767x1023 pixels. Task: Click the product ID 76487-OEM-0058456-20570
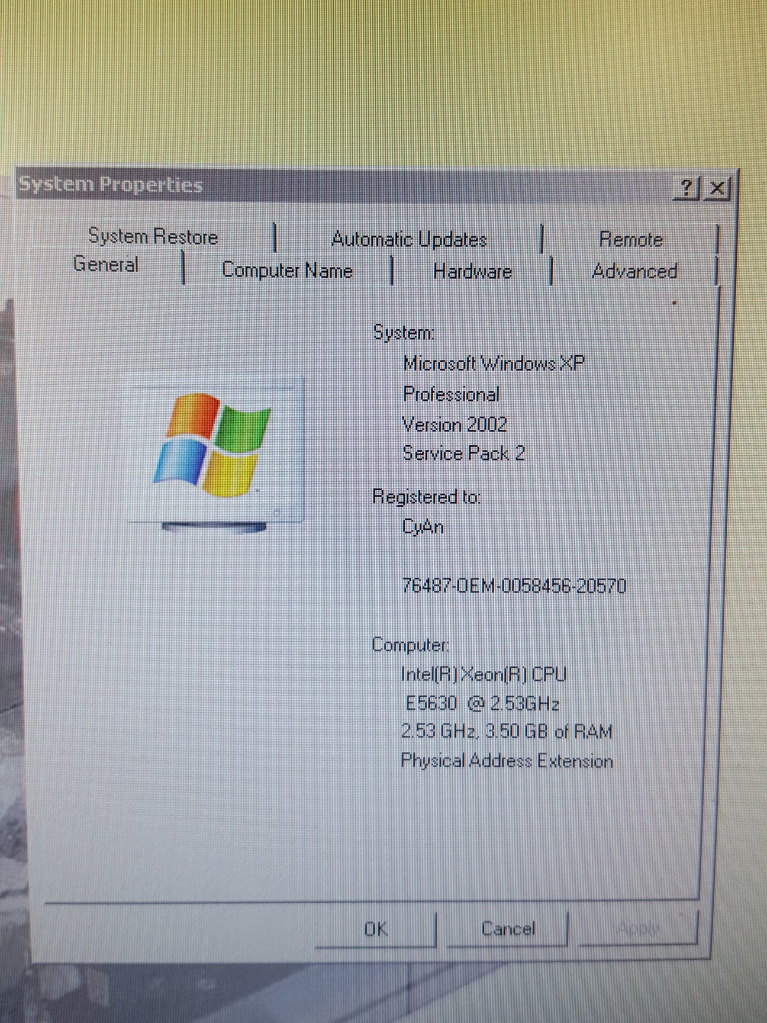tap(514, 586)
